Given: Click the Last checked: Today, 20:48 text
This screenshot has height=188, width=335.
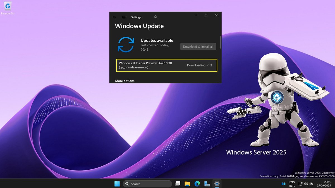Looking at the screenshot, I should click(x=155, y=47).
